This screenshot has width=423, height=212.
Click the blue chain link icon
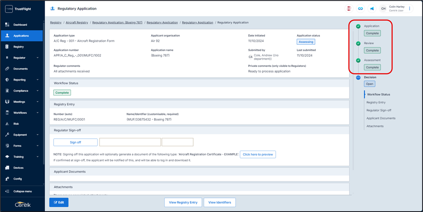[x=360, y=8]
